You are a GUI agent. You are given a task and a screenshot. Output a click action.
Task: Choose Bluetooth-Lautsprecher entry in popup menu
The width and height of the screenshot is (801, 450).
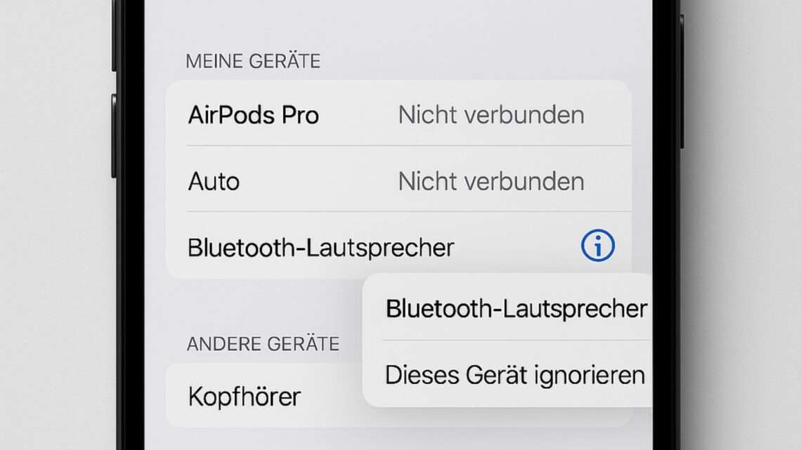coord(516,309)
